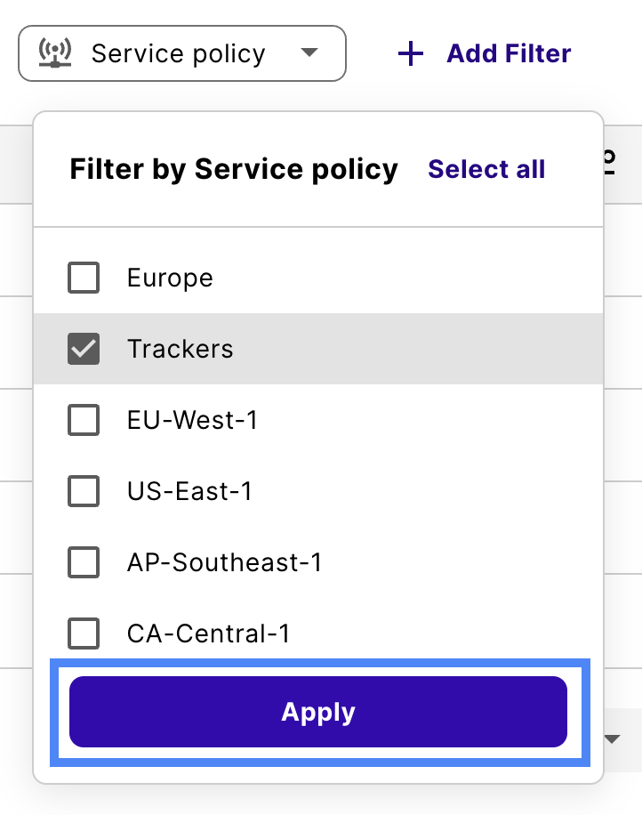Enable the EU-West-1 checkbox

[84, 420]
